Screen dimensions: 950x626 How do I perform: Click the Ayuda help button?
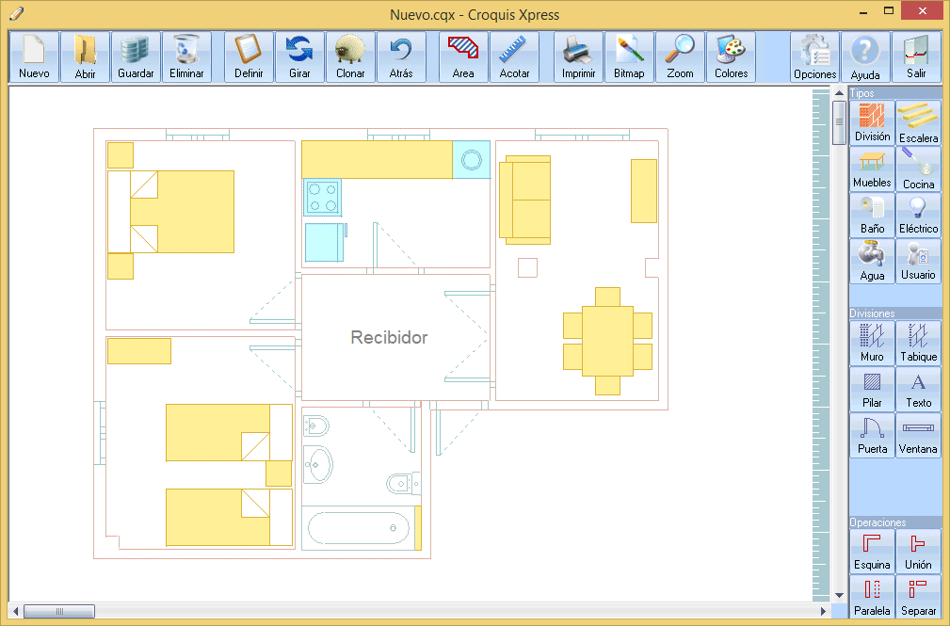[865, 57]
